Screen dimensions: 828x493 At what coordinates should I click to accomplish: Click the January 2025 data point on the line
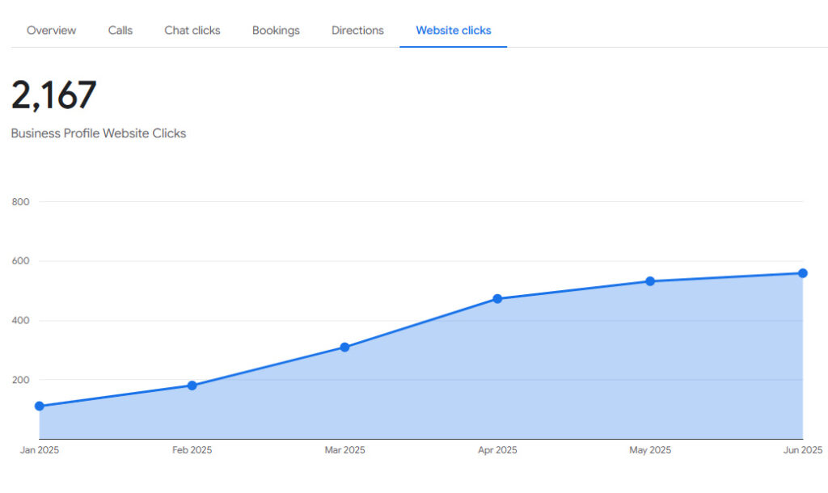click(x=40, y=406)
